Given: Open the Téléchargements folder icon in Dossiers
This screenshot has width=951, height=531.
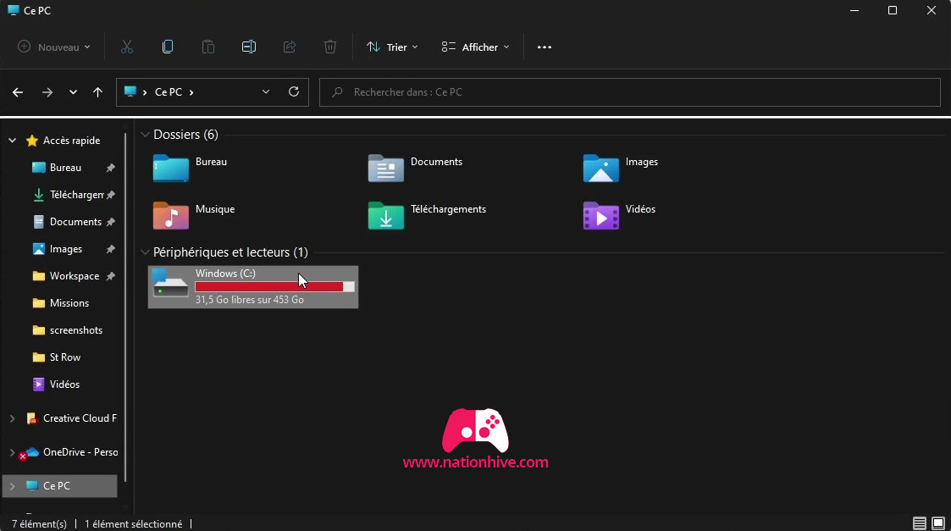Looking at the screenshot, I should coord(386,215).
